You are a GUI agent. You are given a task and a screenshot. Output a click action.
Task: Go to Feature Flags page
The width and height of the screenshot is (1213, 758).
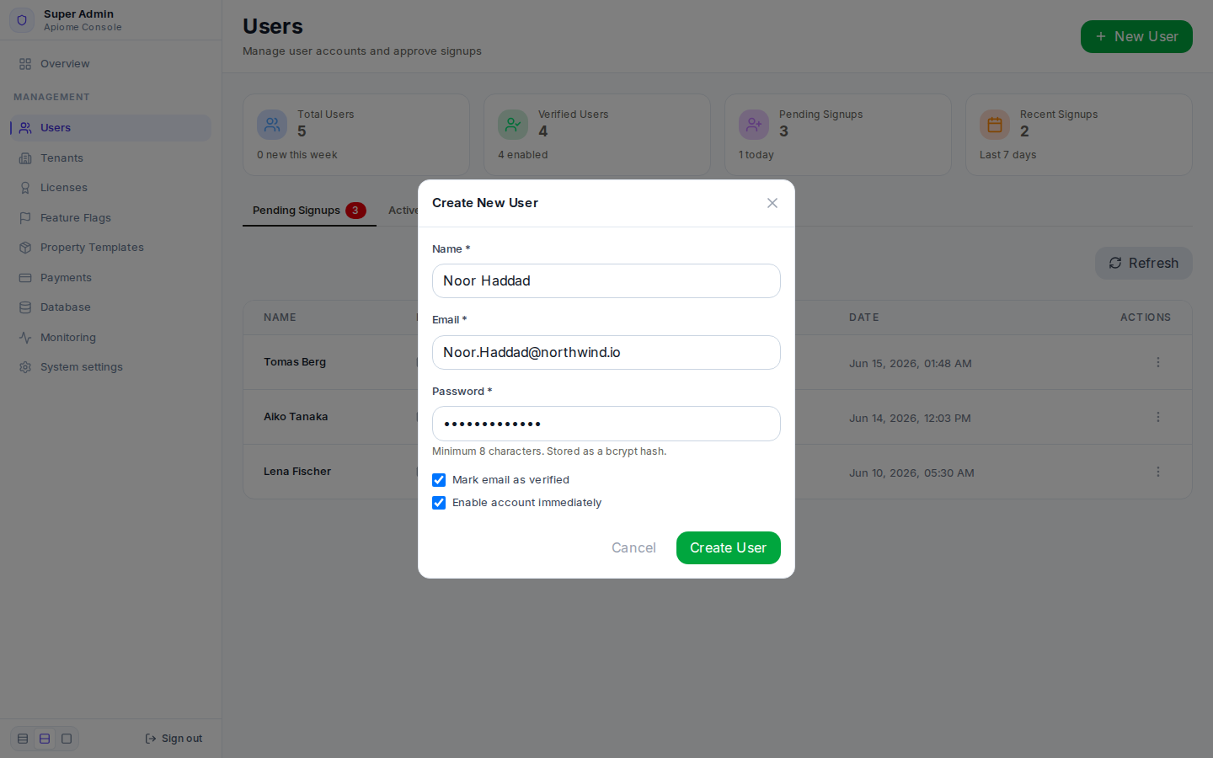pyautogui.click(x=110, y=218)
